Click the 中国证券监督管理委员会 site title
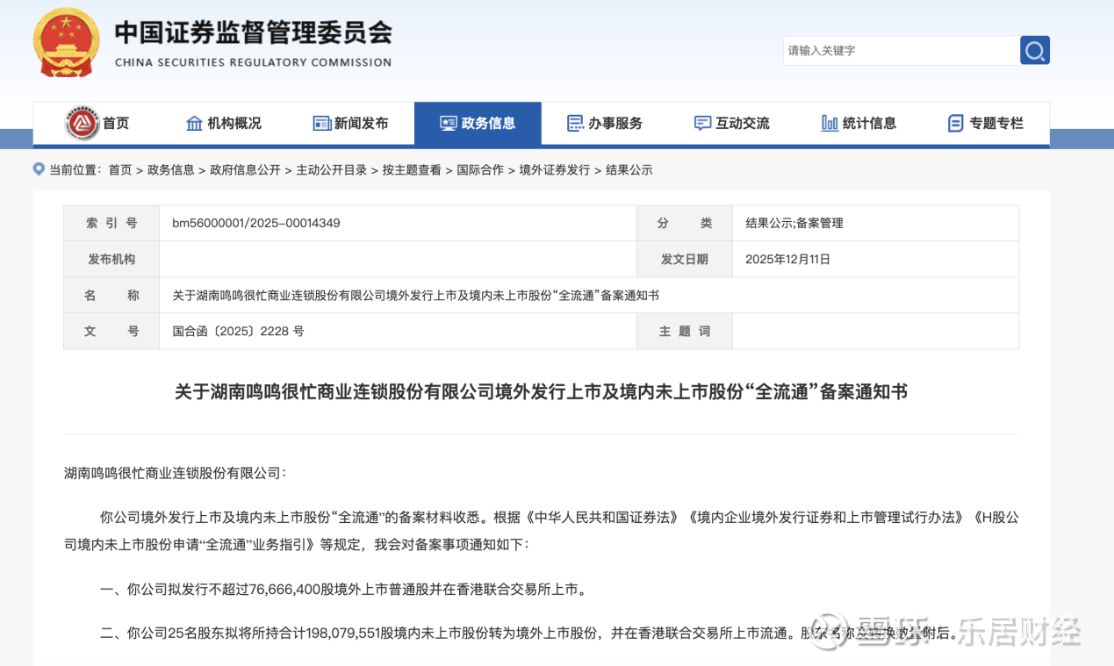The height and width of the screenshot is (666, 1114). (254, 32)
